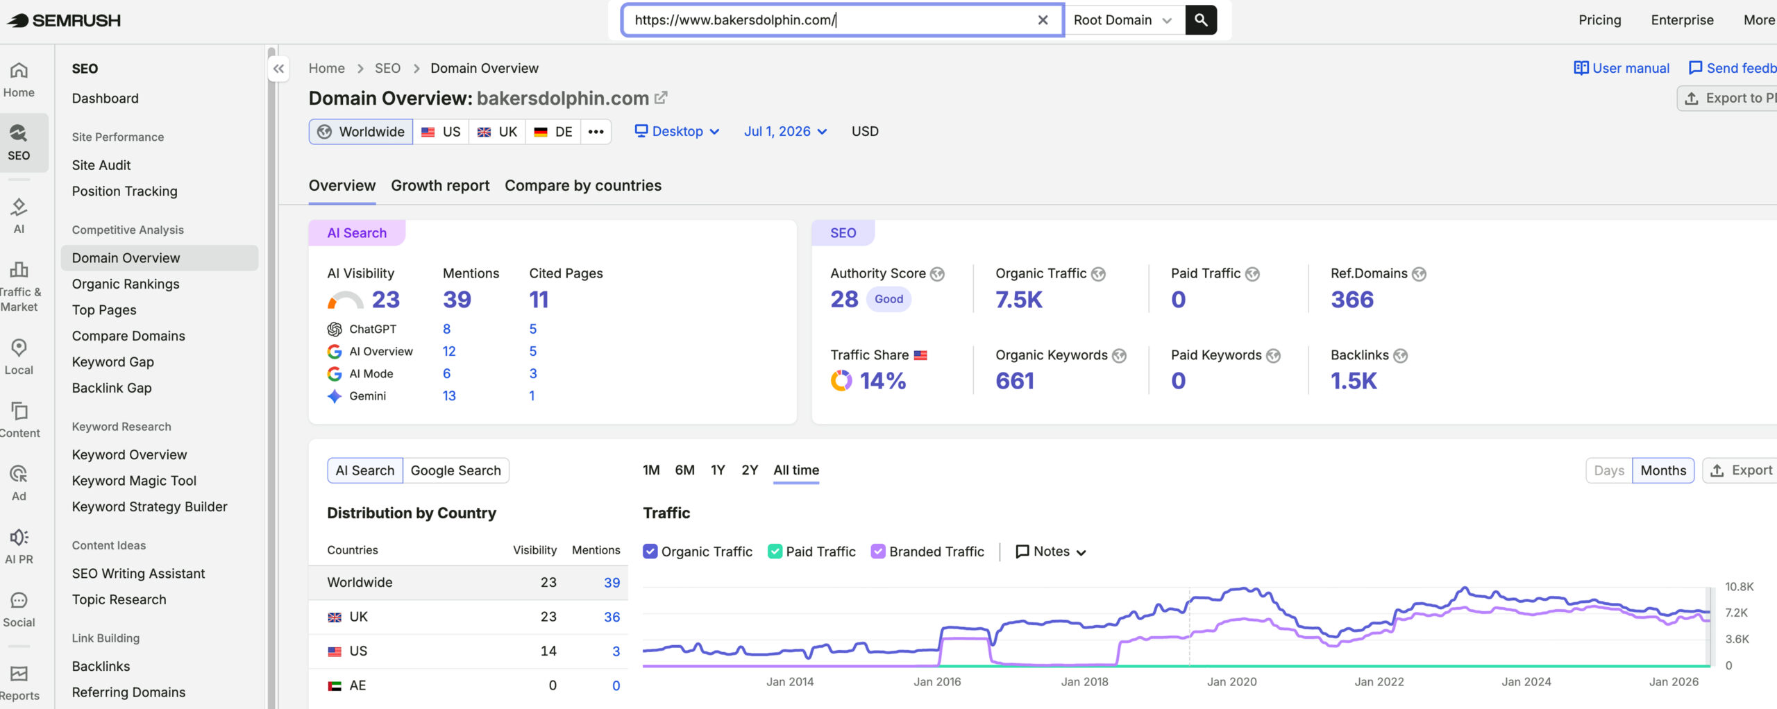Open bakersdolphin.com external link icon
The height and width of the screenshot is (709, 1777).
661,98
